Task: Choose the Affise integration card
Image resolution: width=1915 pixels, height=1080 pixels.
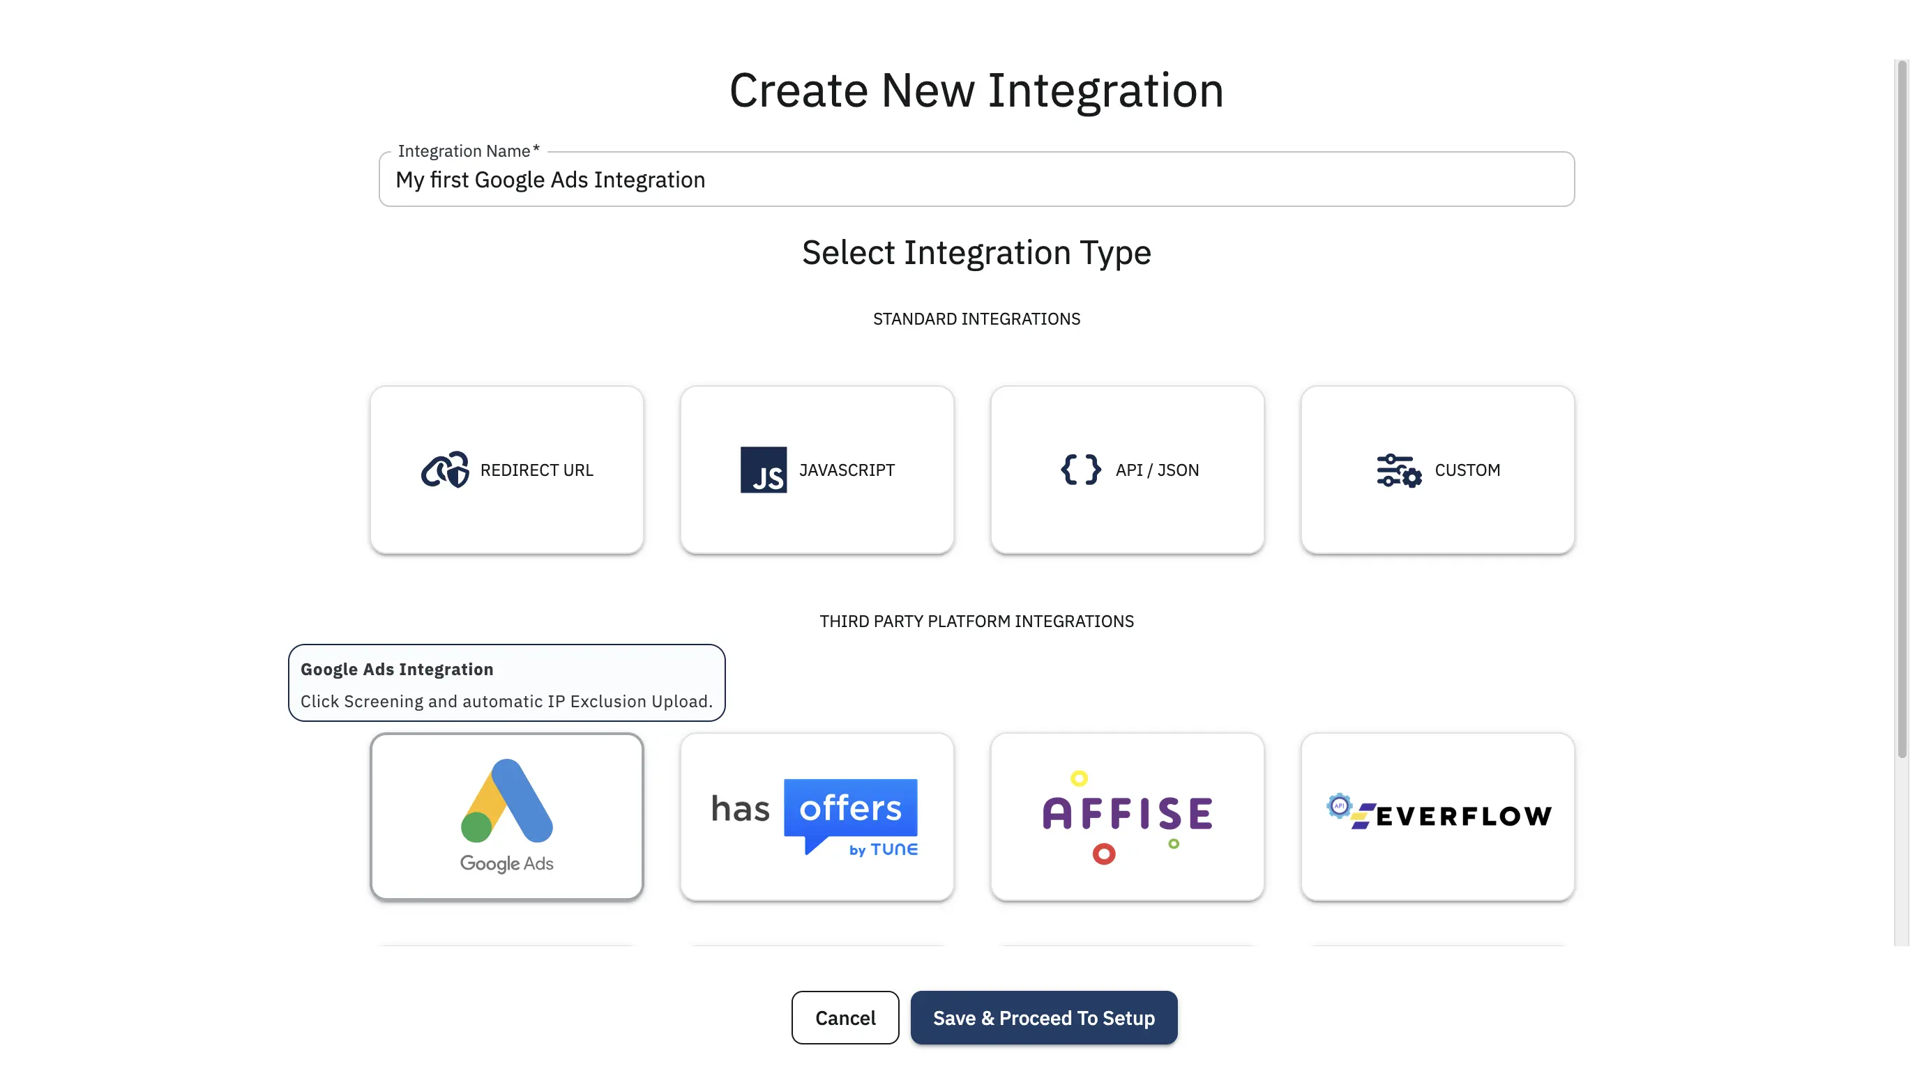Action: tap(1126, 815)
